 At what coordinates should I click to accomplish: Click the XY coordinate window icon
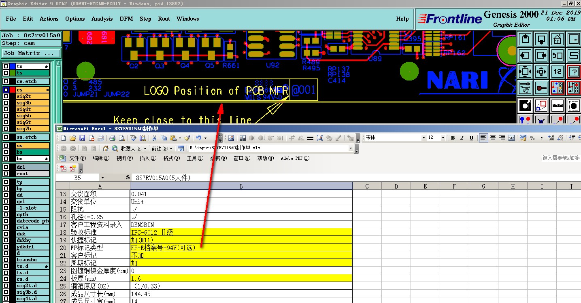(573, 40)
